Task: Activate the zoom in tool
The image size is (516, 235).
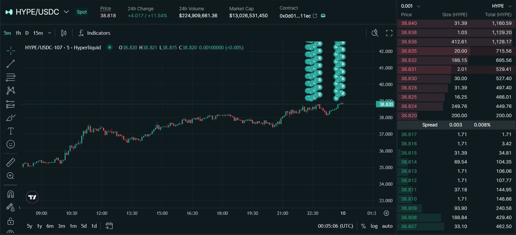Action: tap(11, 176)
